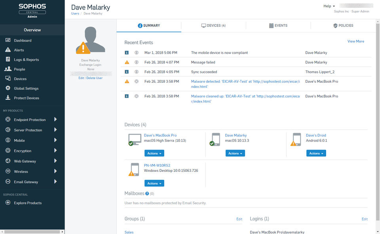The width and height of the screenshot is (380, 234).
Task: Expand the Web Gateway submenu arrow
Action: (x=55, y=161)
